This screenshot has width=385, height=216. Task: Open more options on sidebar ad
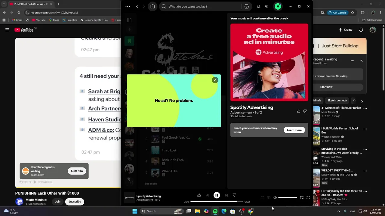[353, 61]
